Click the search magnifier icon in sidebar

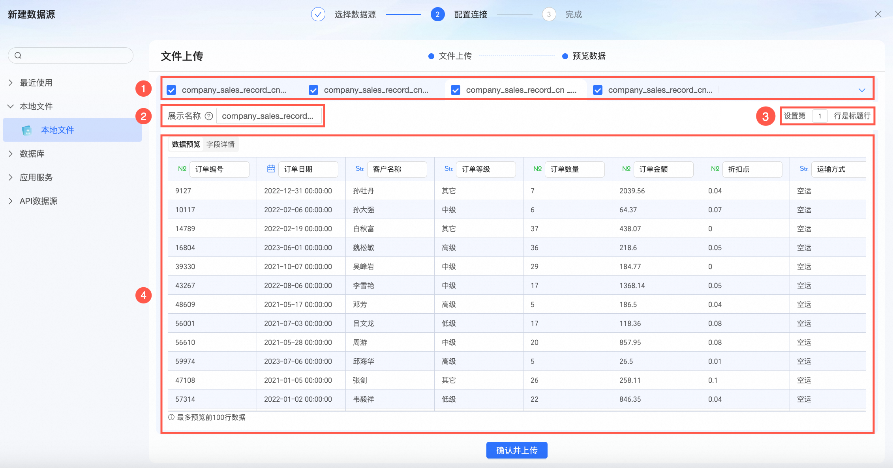(18, 55)
